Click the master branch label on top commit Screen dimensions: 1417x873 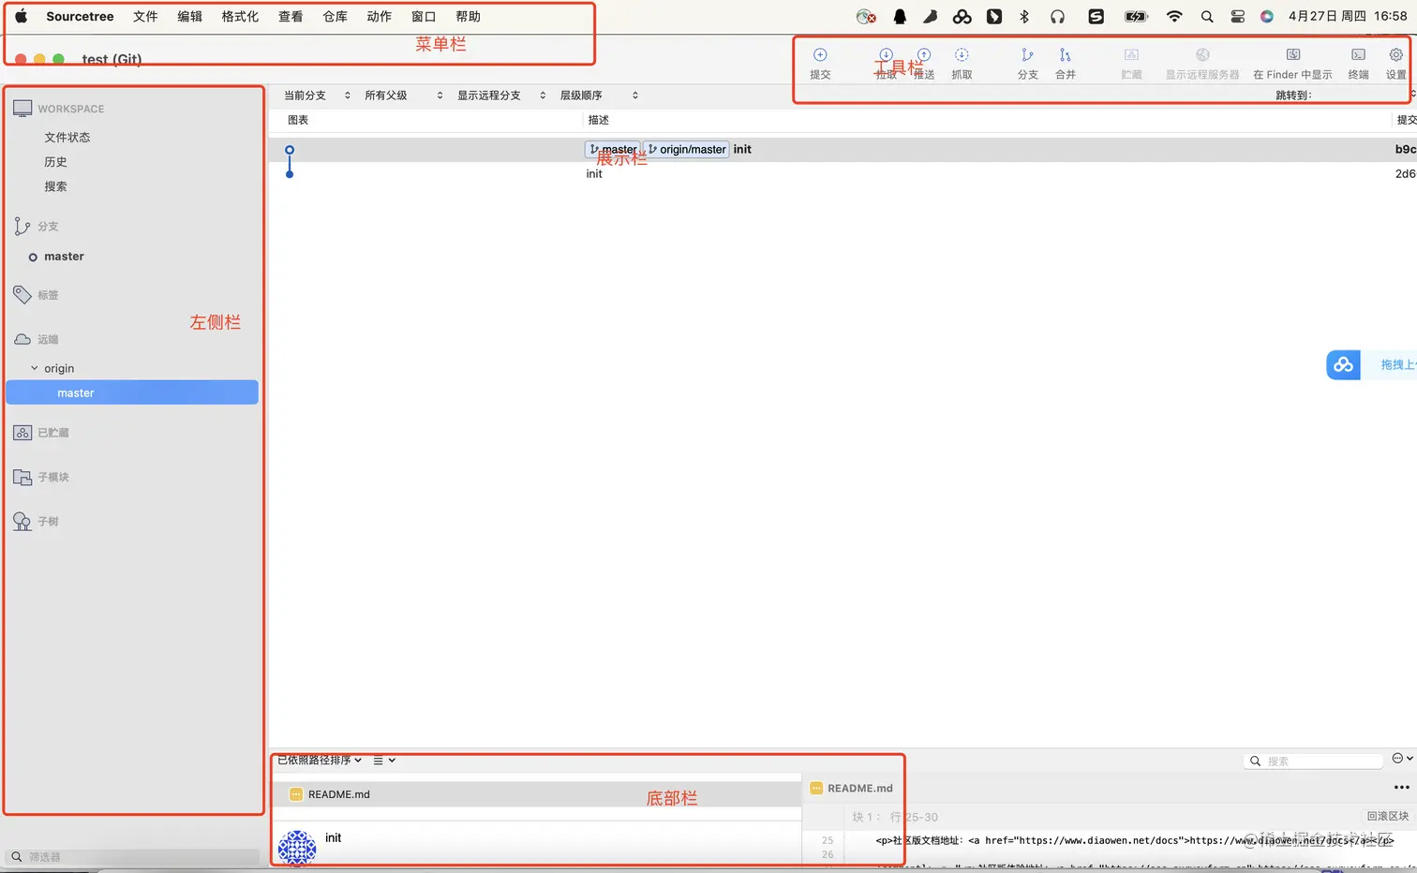pos(613,149)
